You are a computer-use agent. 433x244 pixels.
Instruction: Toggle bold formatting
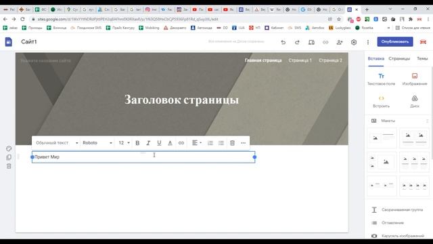(137, 143)
